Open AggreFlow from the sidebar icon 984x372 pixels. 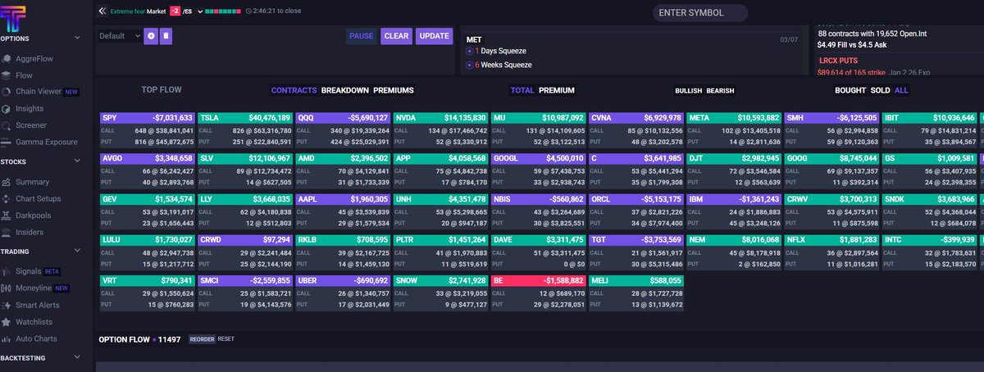pyautogui.click(x=7, y=59)
